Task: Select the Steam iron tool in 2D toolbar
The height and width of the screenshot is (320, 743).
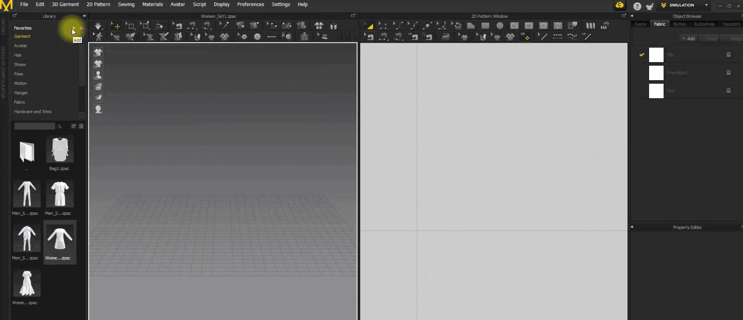Action: tap(445, 37)
